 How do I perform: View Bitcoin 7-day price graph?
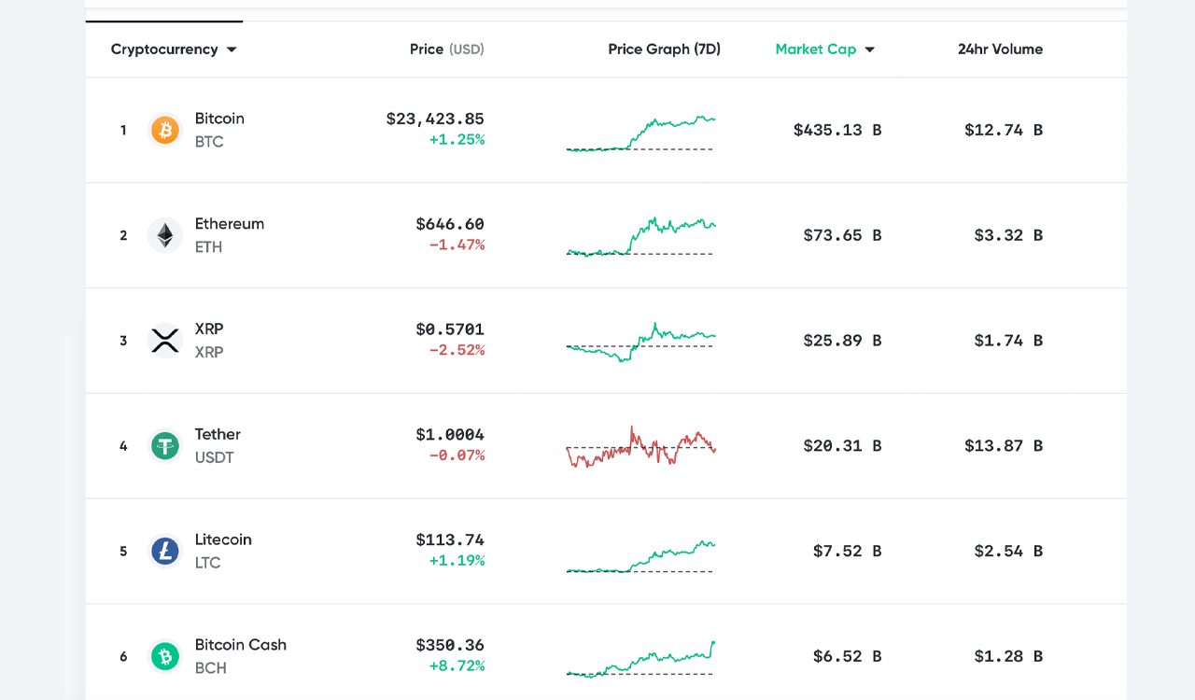tap(640, 133)
